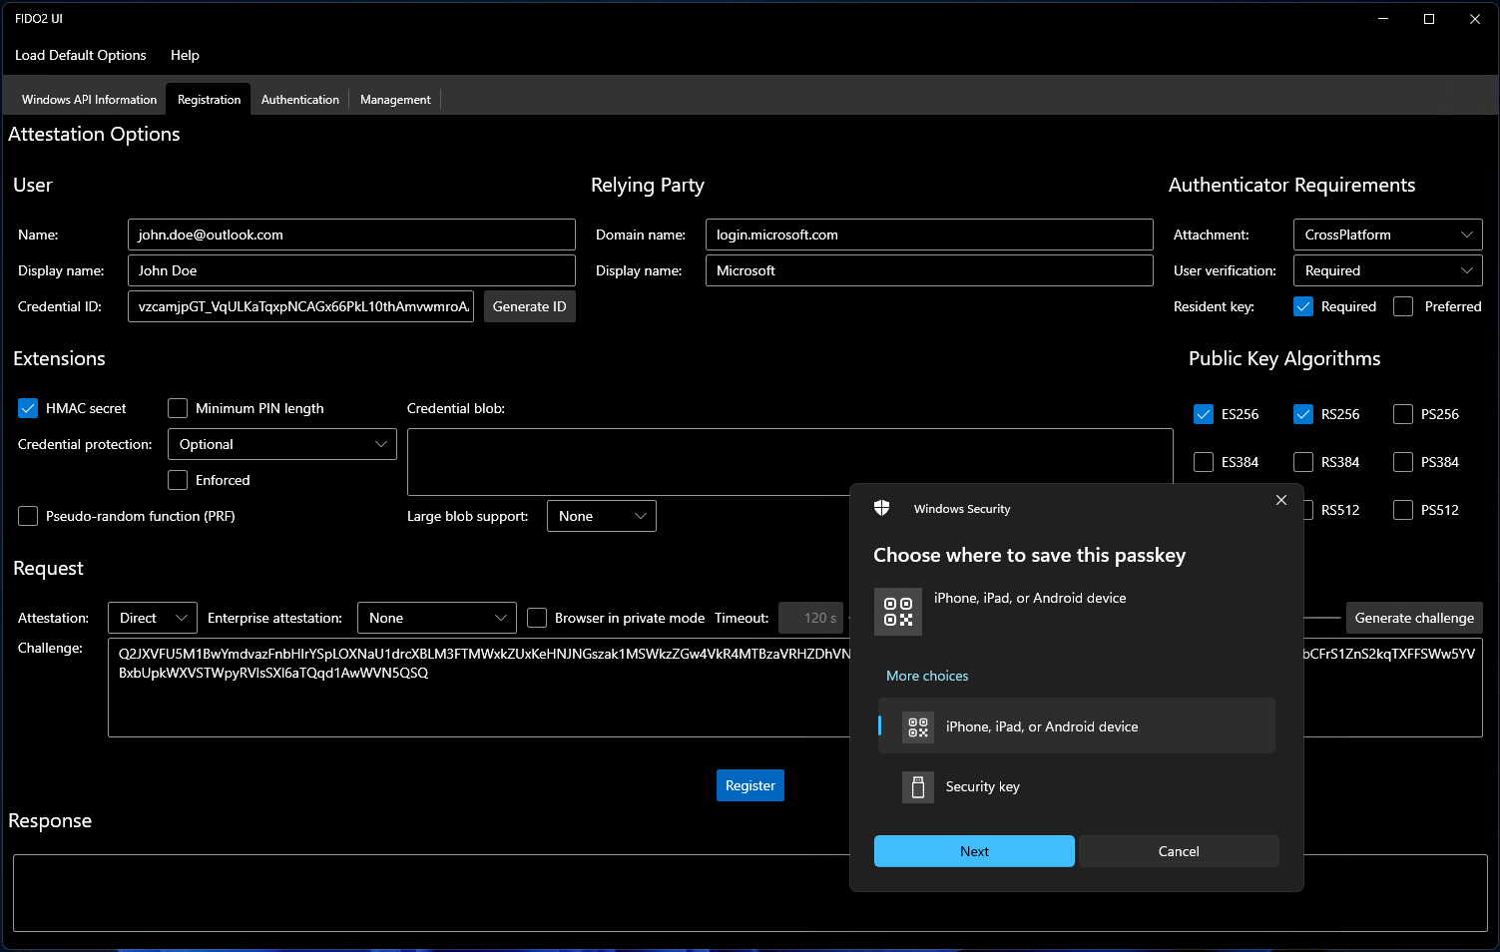1500x952 pixels.
Task: Uncheck the RS256 algorithm
Action: click(x=1303, y=414)
